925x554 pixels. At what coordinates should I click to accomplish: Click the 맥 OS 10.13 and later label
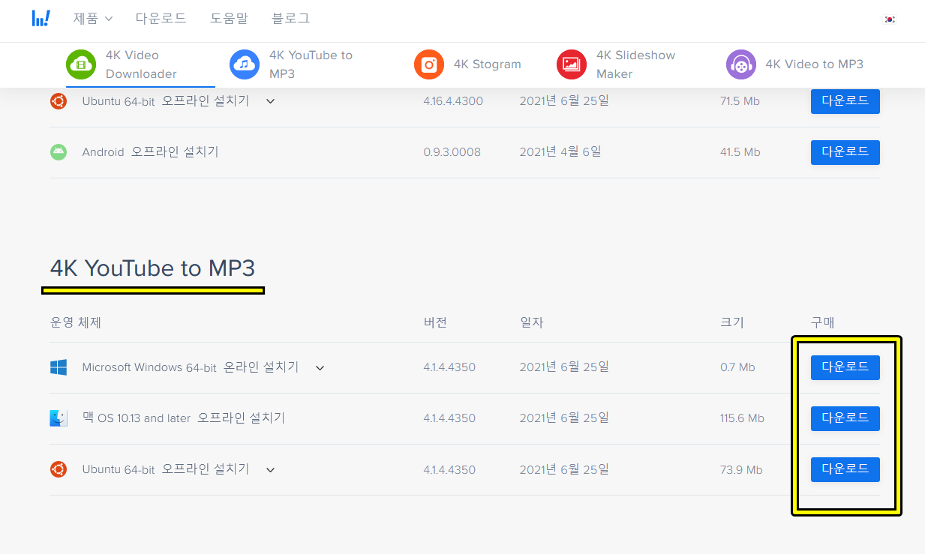click(137, 418)
